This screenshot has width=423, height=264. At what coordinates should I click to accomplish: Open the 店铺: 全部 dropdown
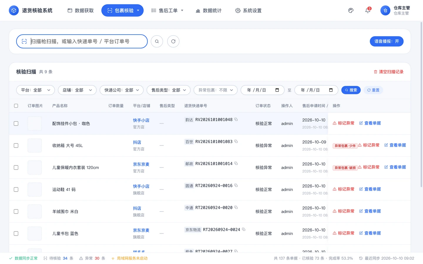click(x=77, y=90)
